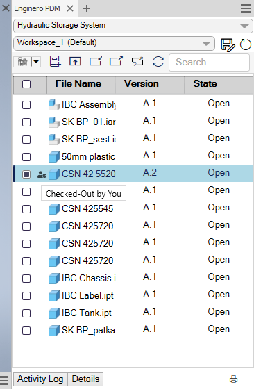Click the Open state of IBC Assembly
The width and height of the screenshot is (254, 389).
coord(219,104)
